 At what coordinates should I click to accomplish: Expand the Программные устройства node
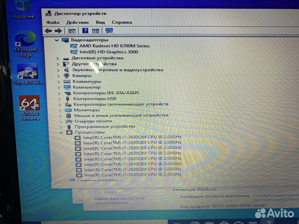tap(61, 127)
